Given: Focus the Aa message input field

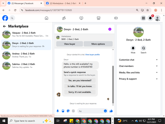Looking at the screenshot, I should (x=91, y=111).
